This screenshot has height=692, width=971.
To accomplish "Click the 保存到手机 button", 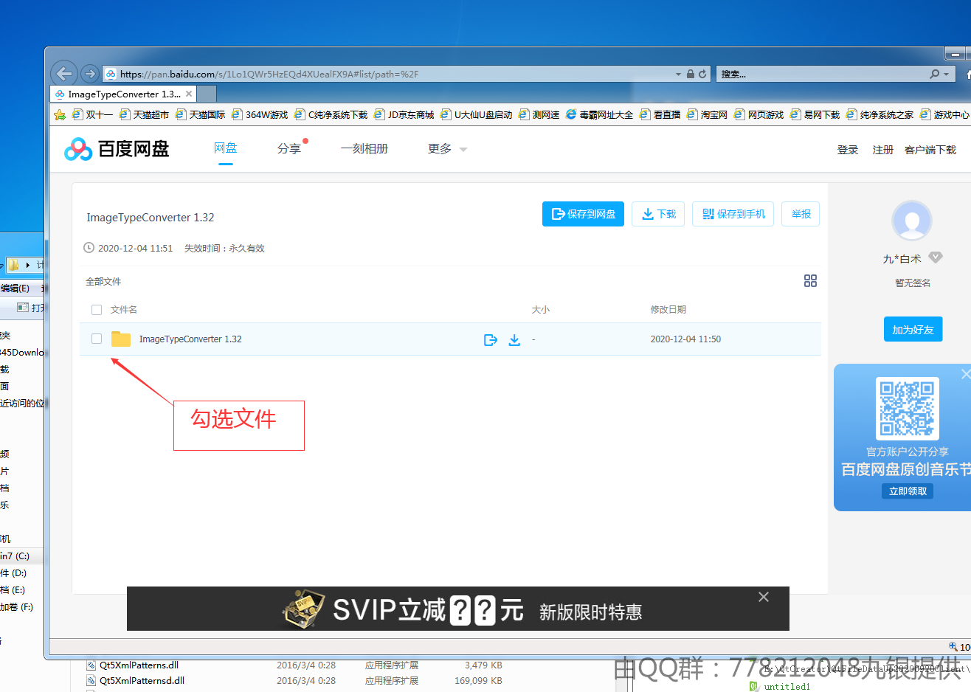I will (x=733, y=214).
